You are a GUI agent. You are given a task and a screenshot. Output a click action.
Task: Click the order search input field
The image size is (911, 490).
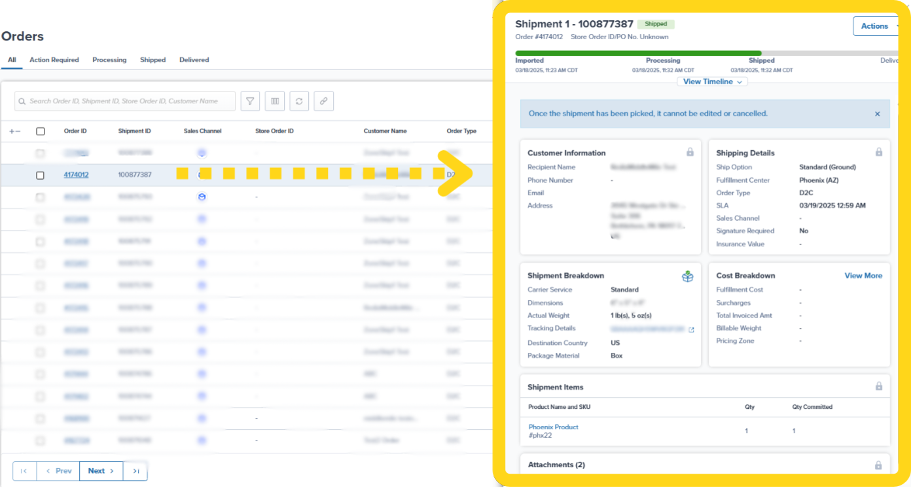(x=124, y=101)
